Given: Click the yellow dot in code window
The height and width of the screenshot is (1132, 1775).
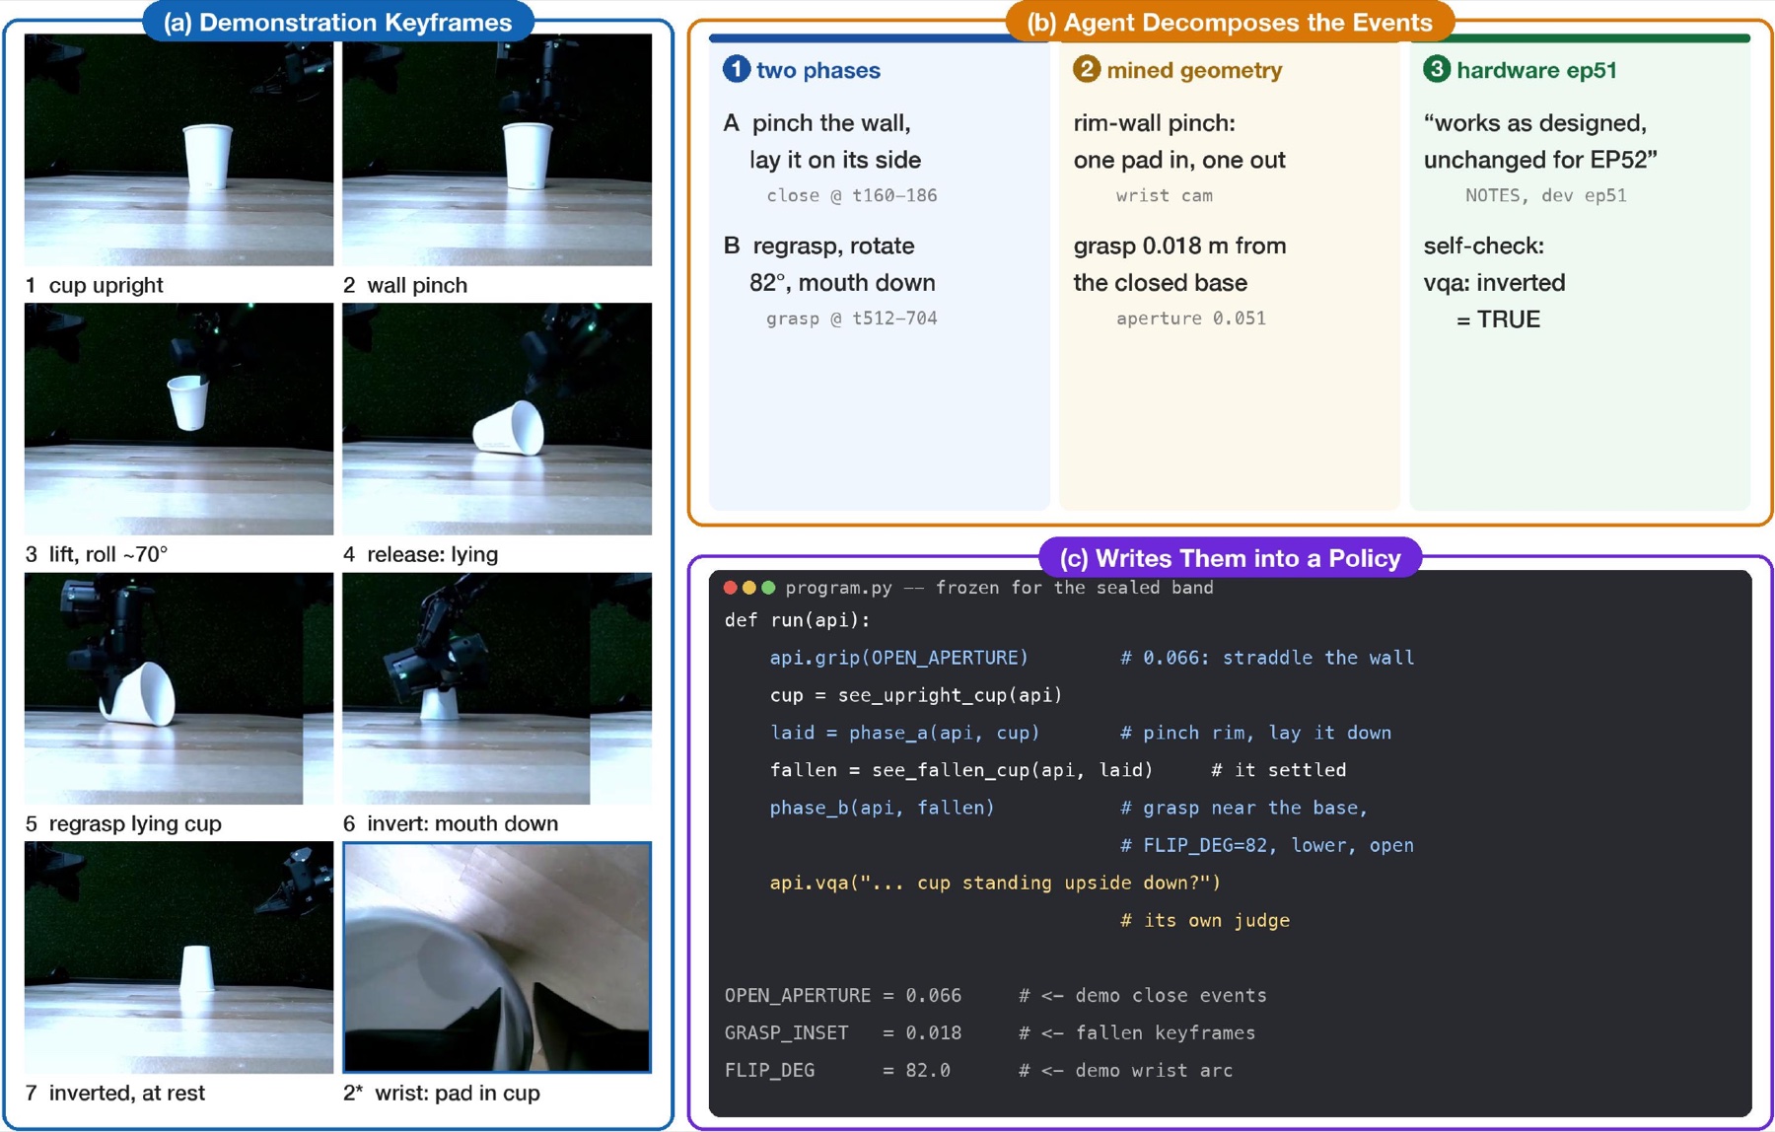Looking at the screenshot, I should [x=749, y=588].
